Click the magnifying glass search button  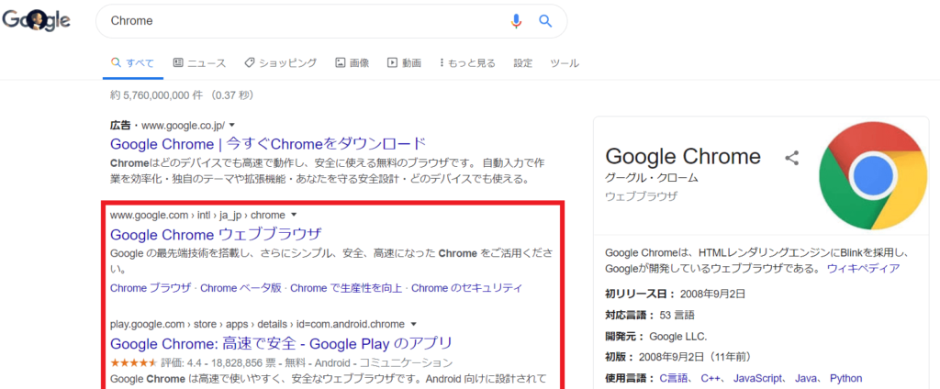click(544, 21)
